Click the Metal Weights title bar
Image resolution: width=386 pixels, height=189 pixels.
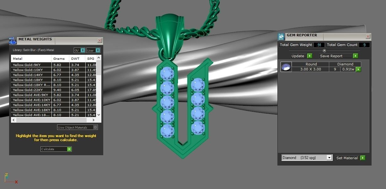pyautogui.click(x=56, y=41)
